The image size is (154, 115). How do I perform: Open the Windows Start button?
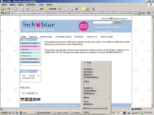coord(4,113)
